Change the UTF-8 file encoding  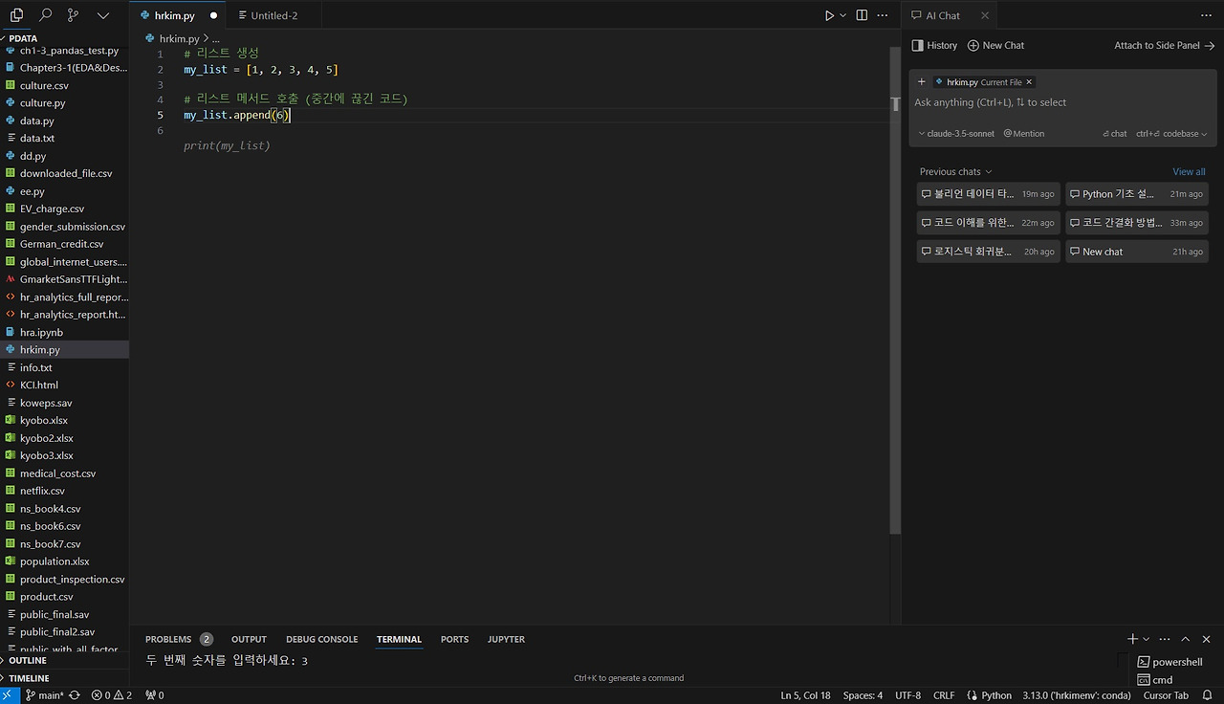(908, 695)
